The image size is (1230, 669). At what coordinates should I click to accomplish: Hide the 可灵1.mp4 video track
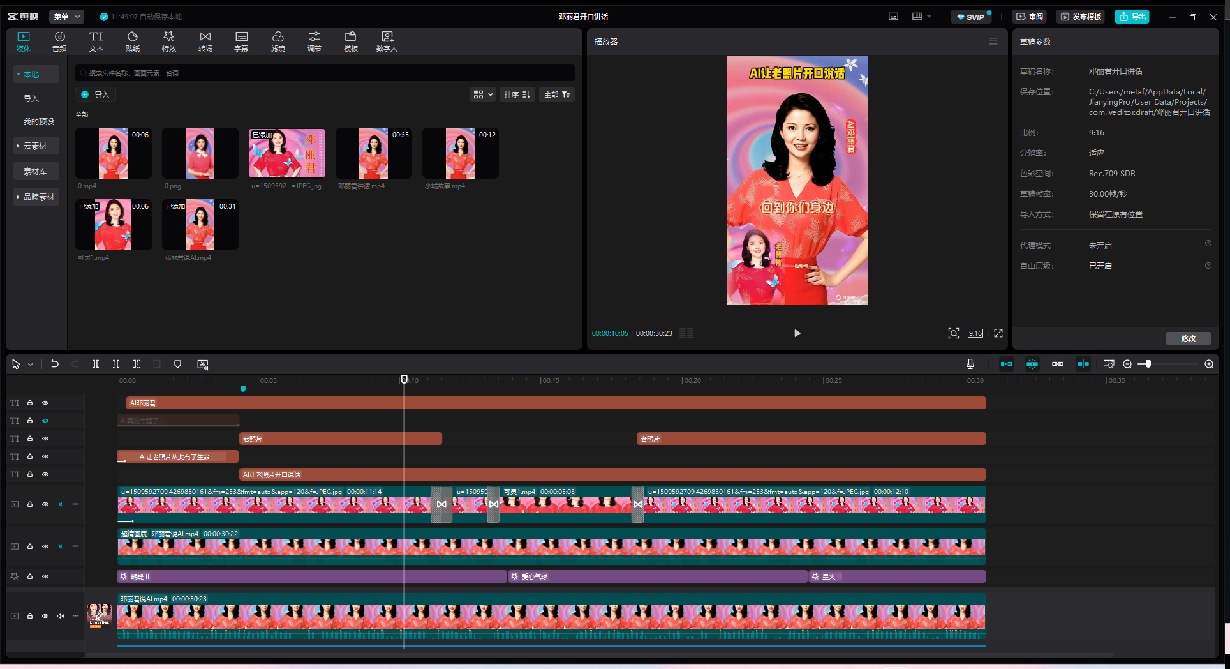tap(45, 504)
